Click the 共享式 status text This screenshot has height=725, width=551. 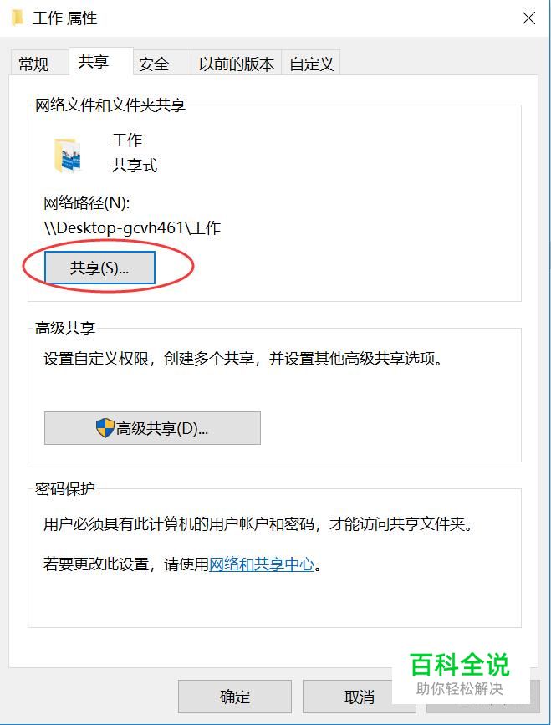point(135,165)
